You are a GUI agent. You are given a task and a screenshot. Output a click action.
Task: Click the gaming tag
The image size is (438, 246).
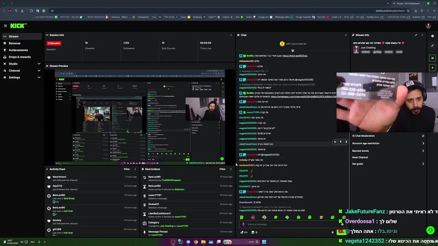377,52
